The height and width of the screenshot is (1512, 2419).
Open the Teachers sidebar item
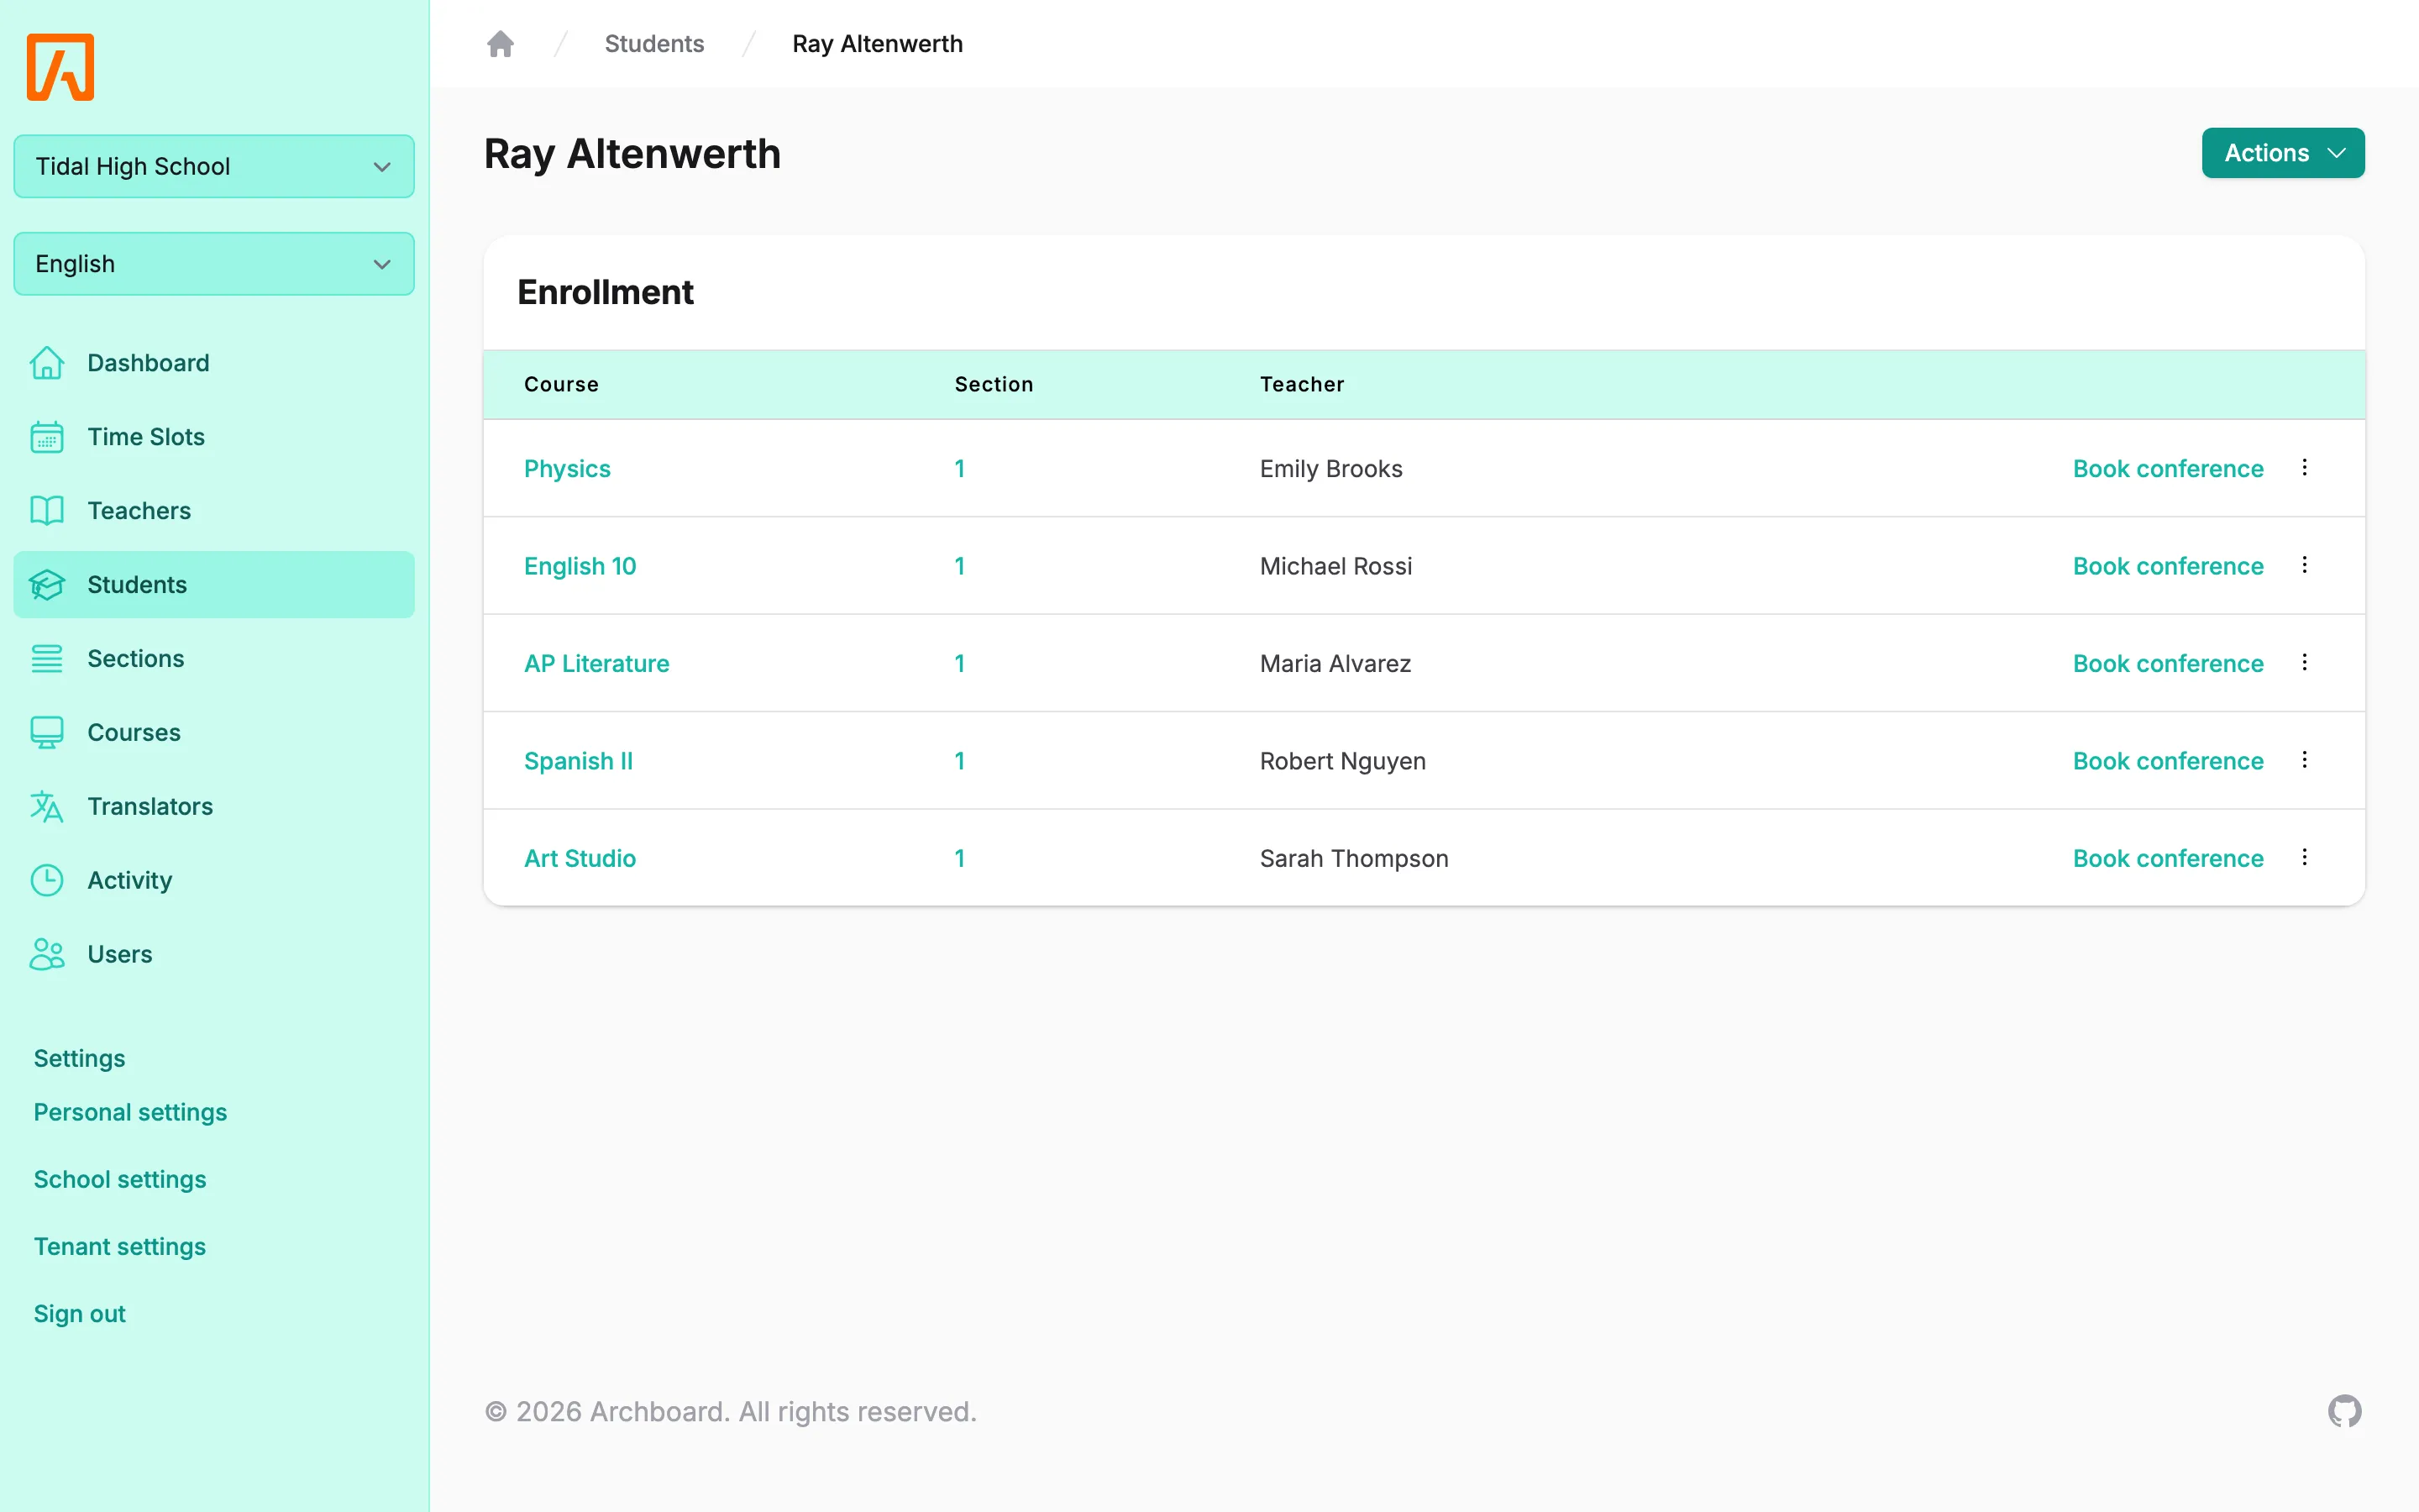(214, 511)
